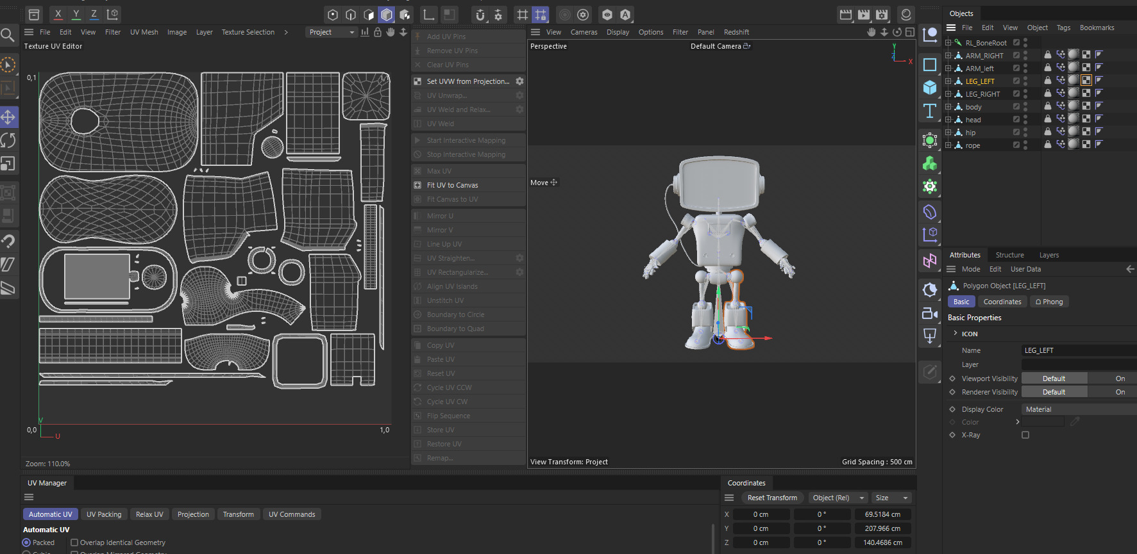Open the Tags menu in Objects panel
1137x554 pixels.
[x=1063, y=28]
